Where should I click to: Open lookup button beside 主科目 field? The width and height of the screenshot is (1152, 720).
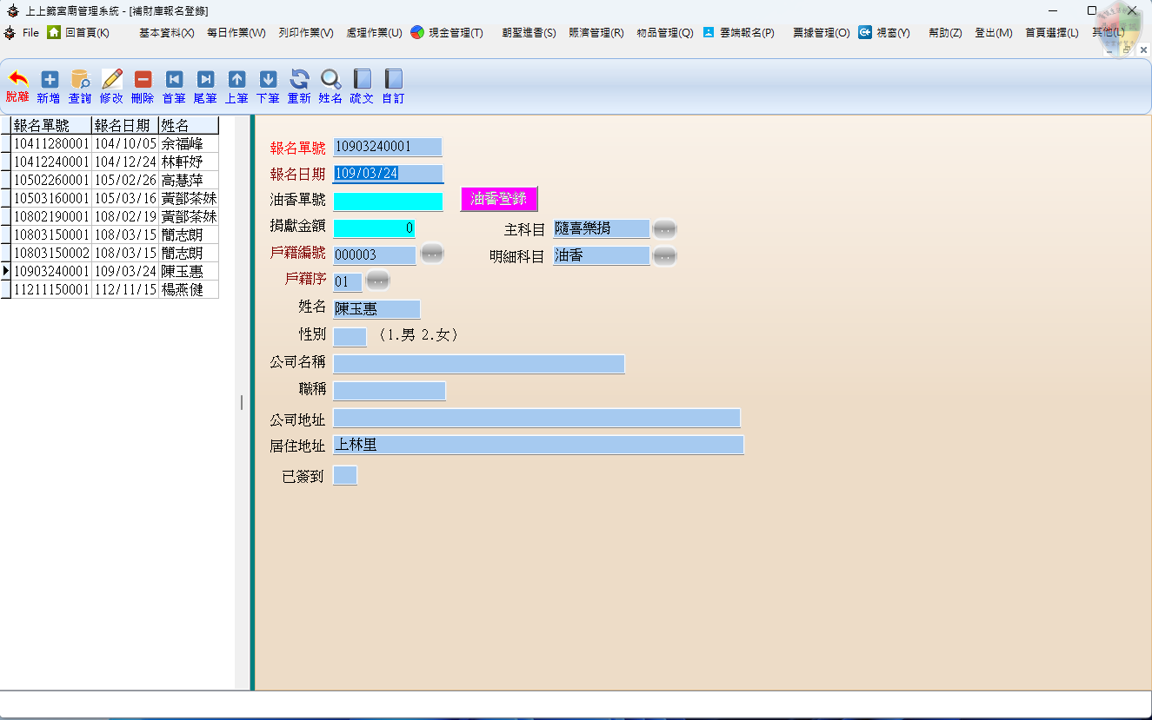point(664,229)
